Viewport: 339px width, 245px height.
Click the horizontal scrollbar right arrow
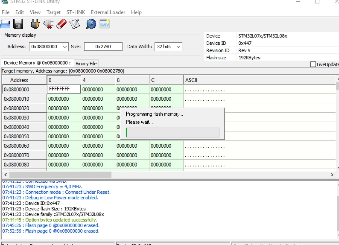[332, 175]
